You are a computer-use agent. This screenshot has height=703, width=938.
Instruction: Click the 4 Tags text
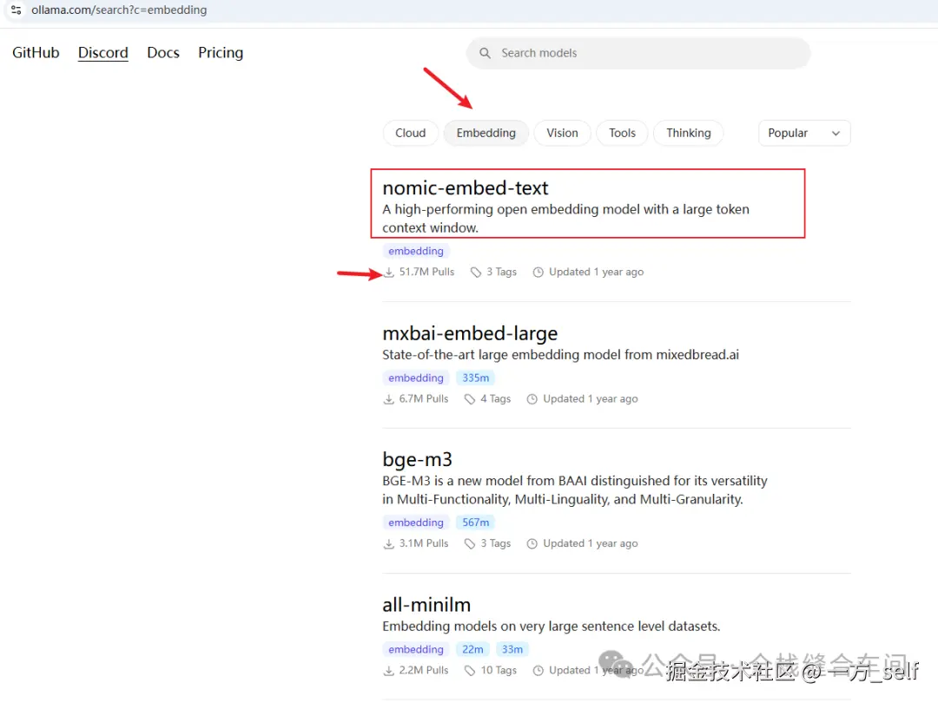(x=496, y=398)
